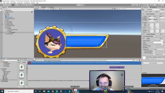Switch to the Navigation tab
This screenshot has width=165, height=93.
(153, 7)
